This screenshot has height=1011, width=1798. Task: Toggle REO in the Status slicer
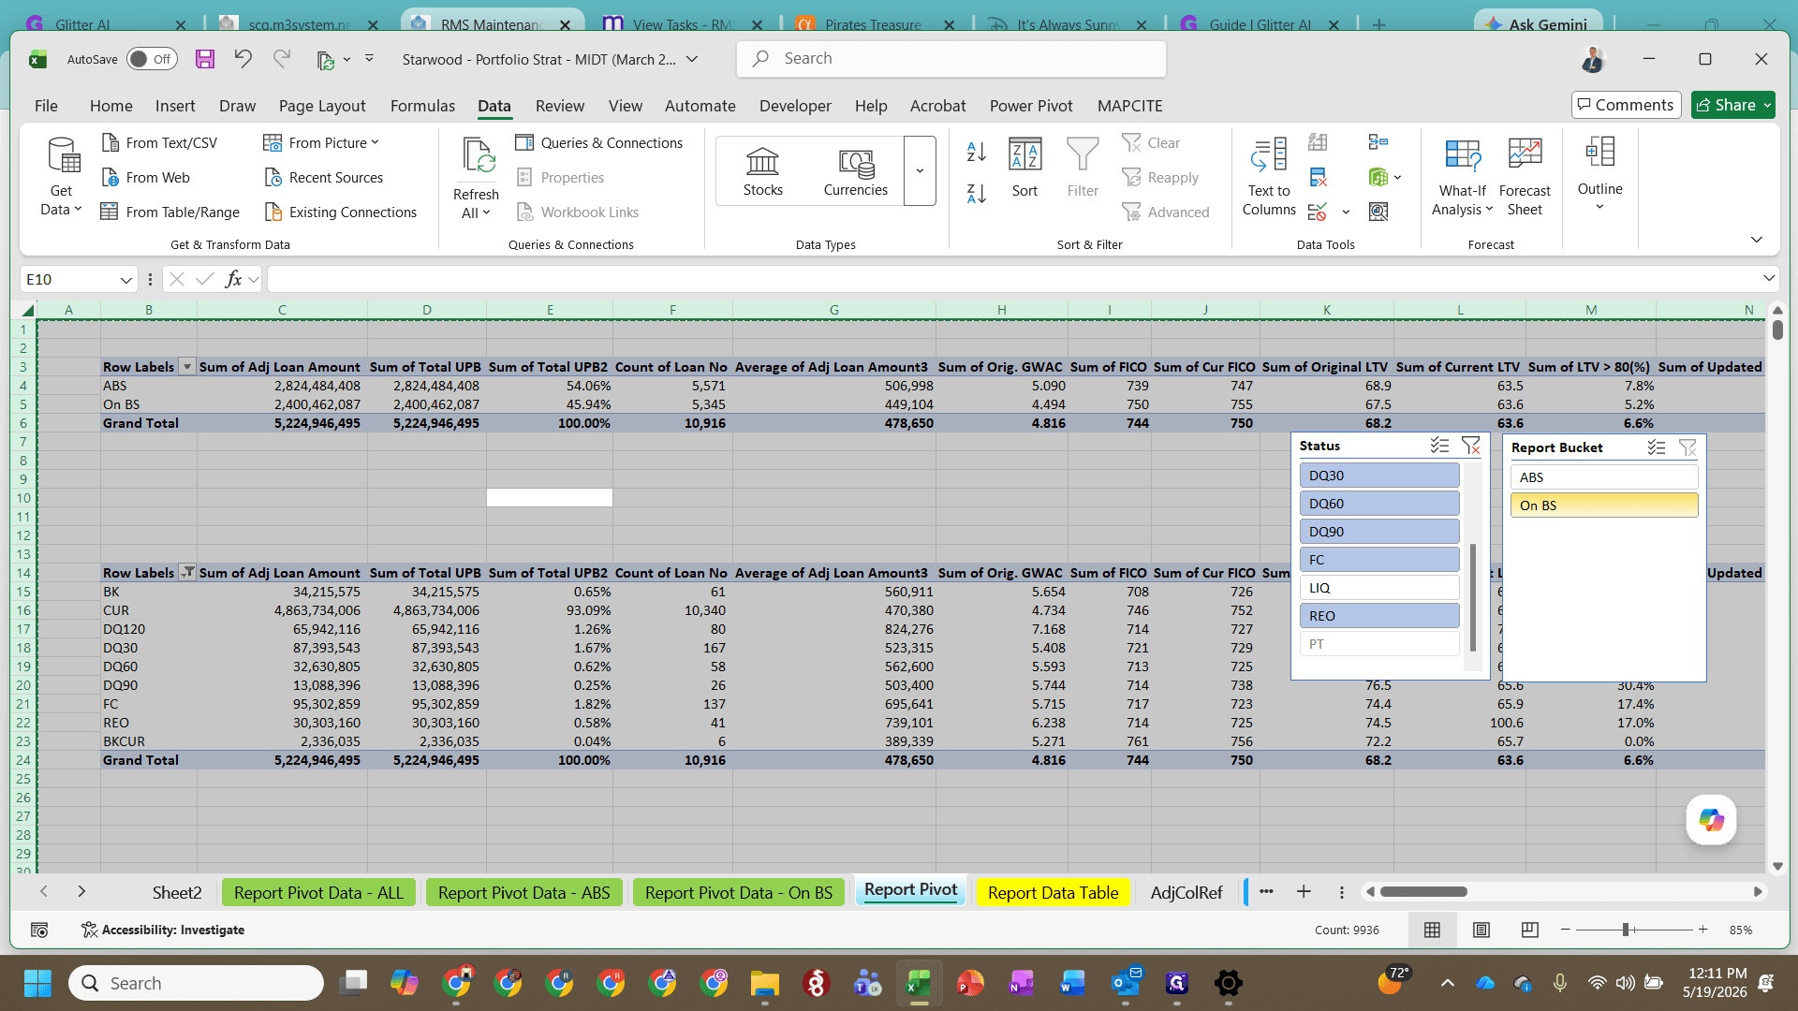click(x=1378, y=616)
